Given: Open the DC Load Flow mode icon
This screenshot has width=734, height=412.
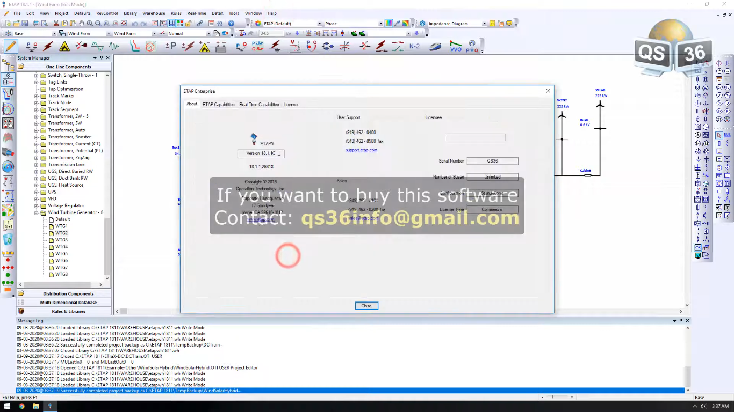Looking at the screenshot, I should pos(171,46).
